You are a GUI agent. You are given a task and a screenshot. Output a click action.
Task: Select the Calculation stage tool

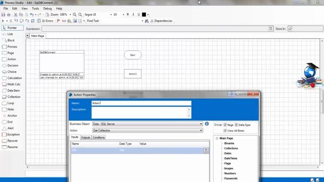[12, 78]
